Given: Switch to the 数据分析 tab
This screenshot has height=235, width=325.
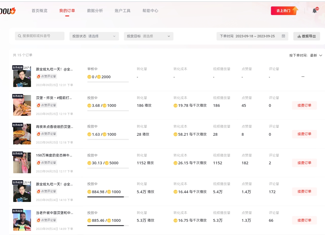Looking at the screenshot, I should pyautogui.click(x=95, y=11).
